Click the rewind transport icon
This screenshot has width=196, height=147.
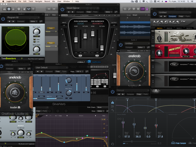click(49, 9)
